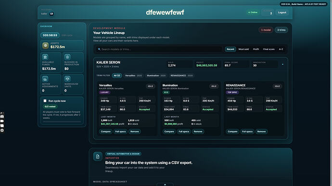Tick the Run cycle now checkbox

pyautogui.click(x=45, y=101)
